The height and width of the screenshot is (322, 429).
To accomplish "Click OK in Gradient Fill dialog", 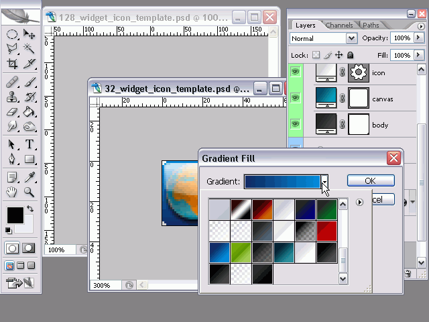I will point(371,180).
